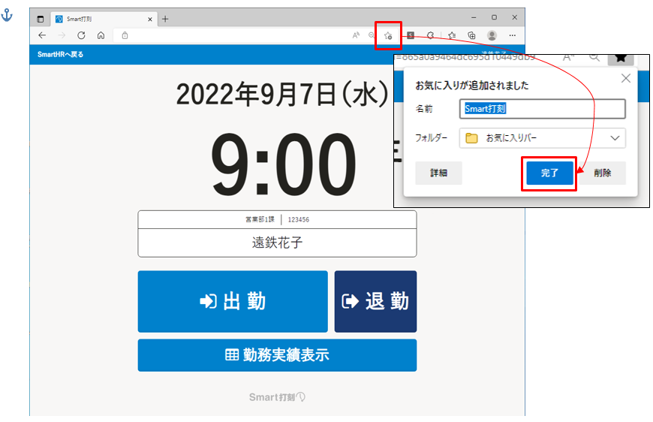Open a new tab with plus button
The image size is (653, 422).
[x=165, y=19]
